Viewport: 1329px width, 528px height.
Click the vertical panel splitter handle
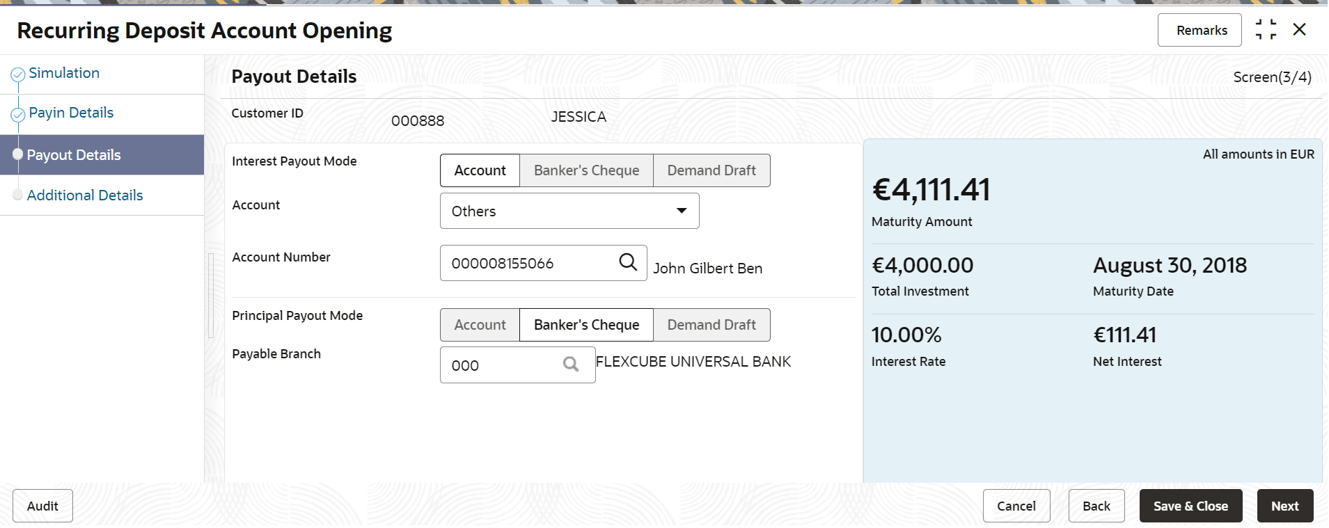(x=211, y=296)
